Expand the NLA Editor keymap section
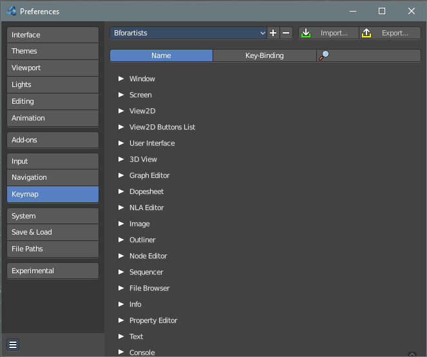Viewport: 427px width, 357px height. click(x=121, y=207)
